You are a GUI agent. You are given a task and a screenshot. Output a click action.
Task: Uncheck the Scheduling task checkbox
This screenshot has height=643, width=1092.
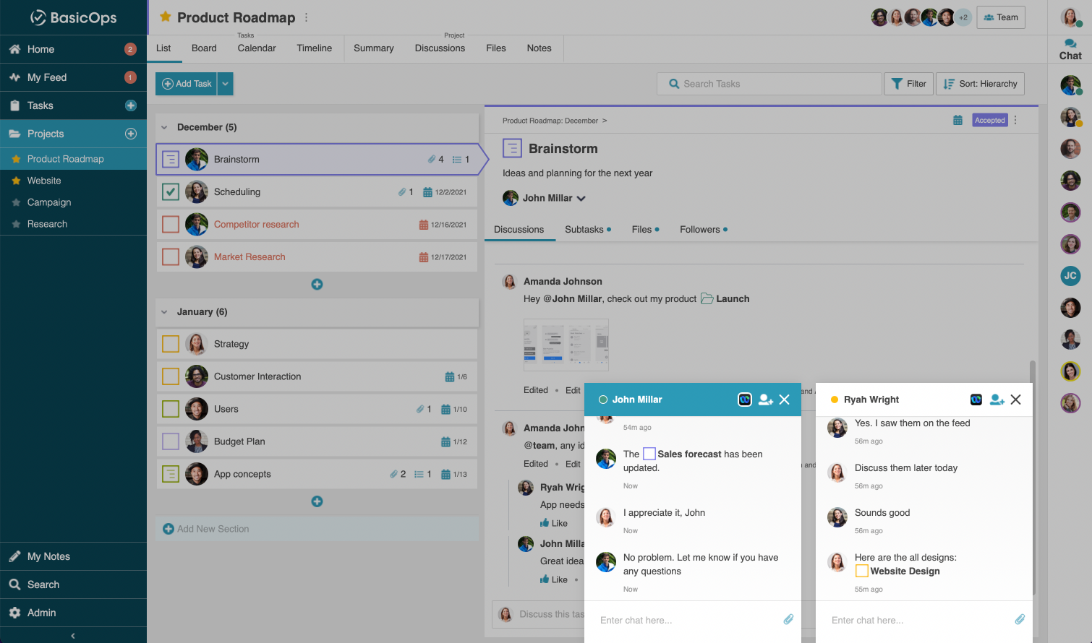coord(171,192)
